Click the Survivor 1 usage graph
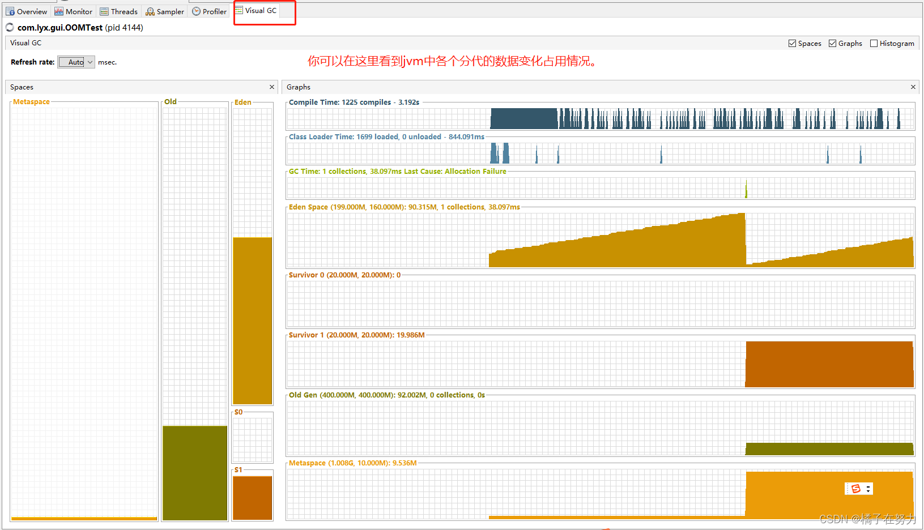 pos(829,364)
